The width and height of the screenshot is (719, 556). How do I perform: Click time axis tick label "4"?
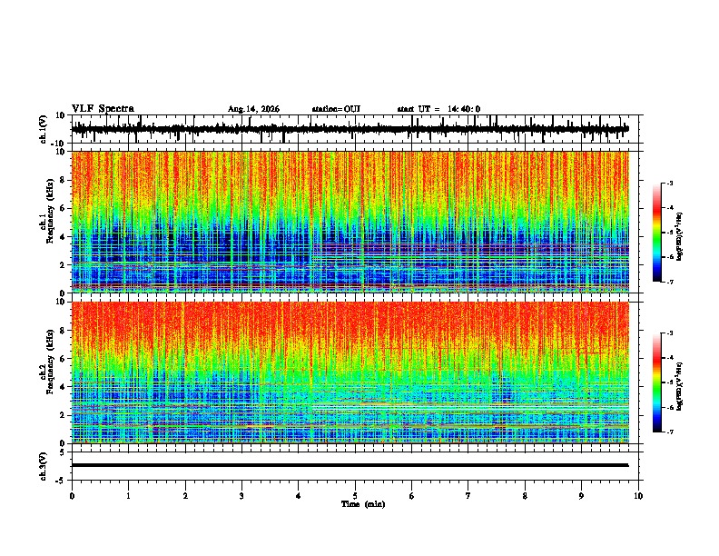coord(299,496)
